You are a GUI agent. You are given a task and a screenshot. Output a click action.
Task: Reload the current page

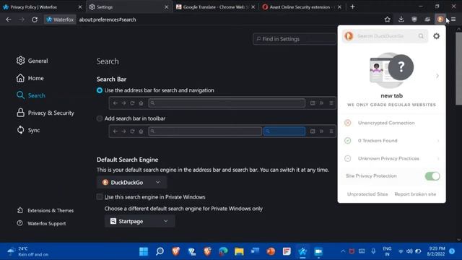pyautogui.click(x=35, y=19)
